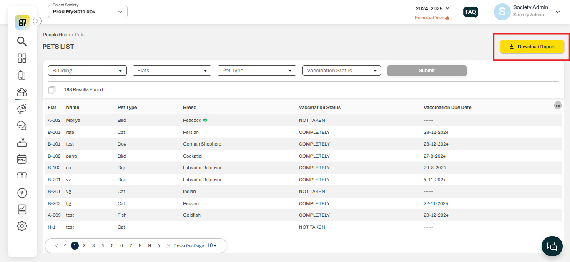
Task: Click the green badge next to Peacock
Action: (x=205, y=120)
